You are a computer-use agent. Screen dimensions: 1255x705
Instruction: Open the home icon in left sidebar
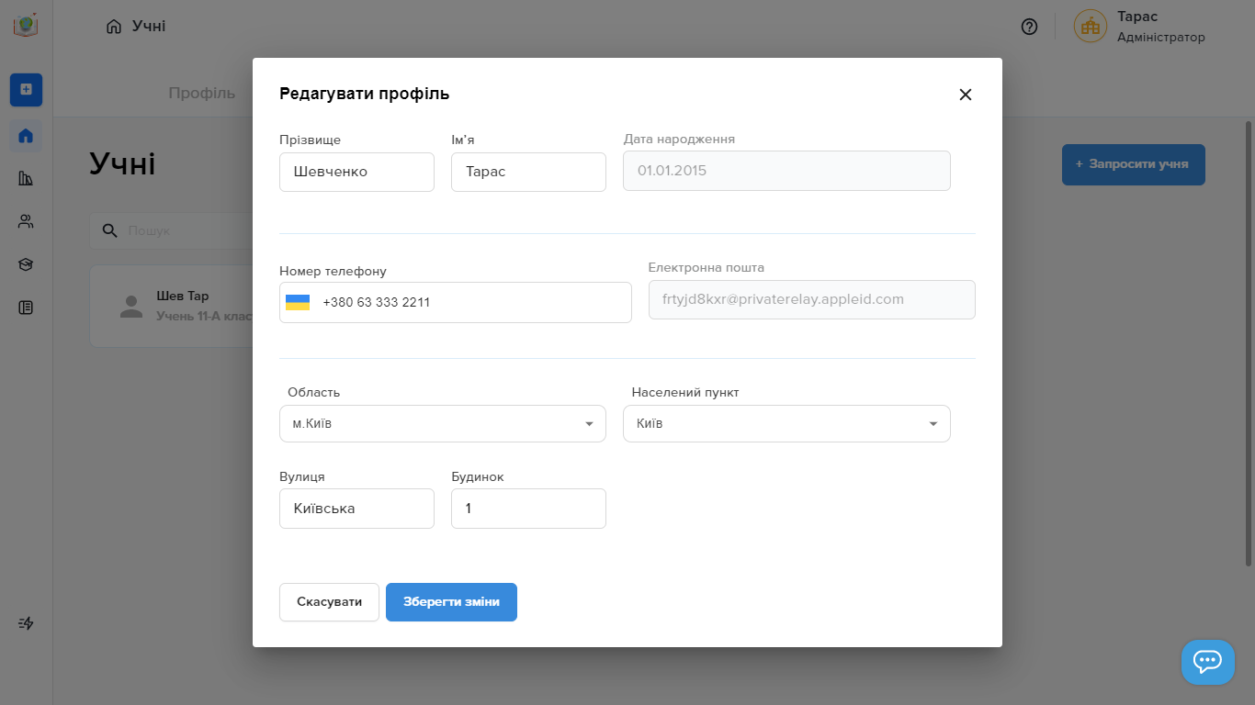click(26, 136)
